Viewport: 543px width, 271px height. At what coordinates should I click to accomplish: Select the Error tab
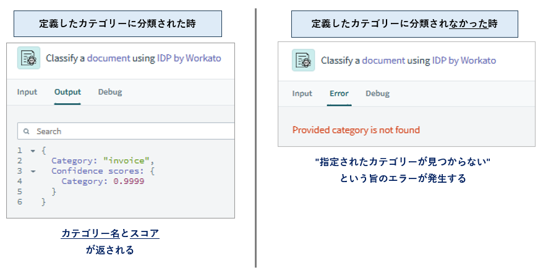point(339,93)
